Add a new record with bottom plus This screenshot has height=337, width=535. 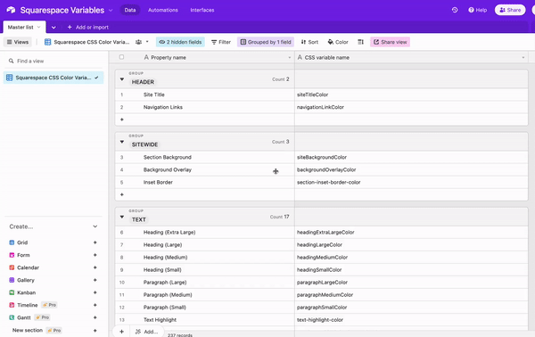point(121,332)
